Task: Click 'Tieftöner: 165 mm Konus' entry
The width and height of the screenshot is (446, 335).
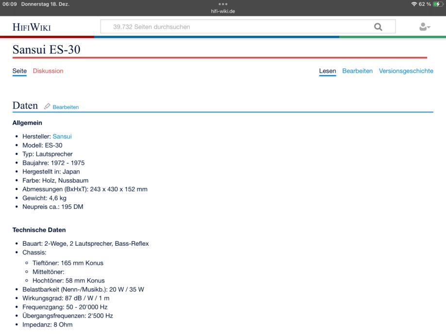Action: (67, 263)
